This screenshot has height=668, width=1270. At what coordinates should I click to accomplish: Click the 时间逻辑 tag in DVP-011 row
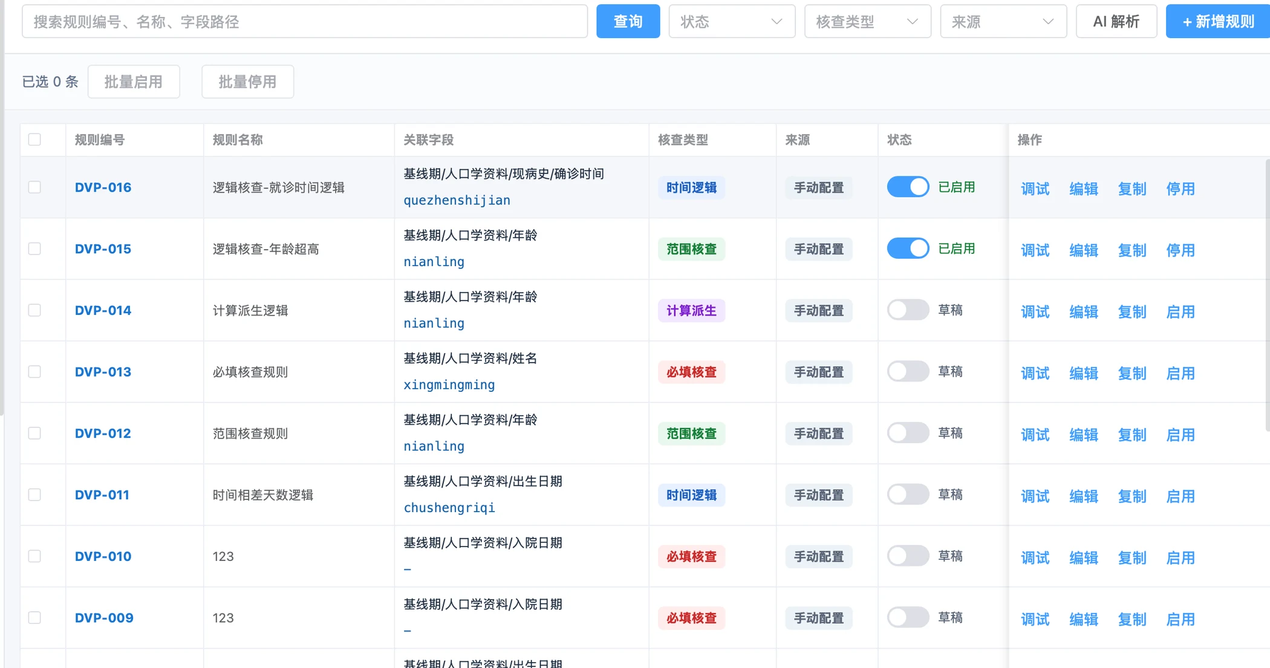(691, 495)
